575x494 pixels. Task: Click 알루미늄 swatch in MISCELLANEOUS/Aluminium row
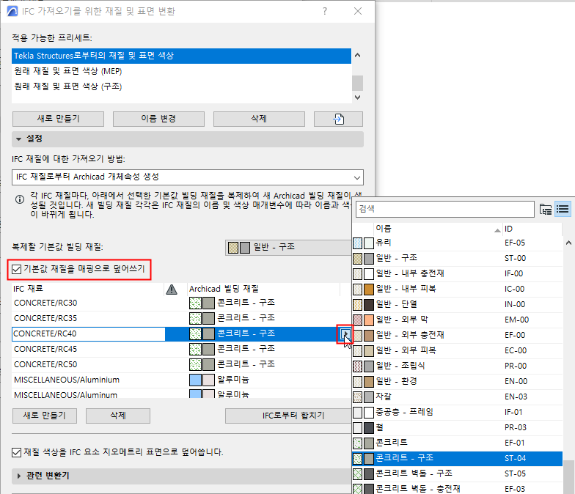pyautogui.click(x=202, y=380)
